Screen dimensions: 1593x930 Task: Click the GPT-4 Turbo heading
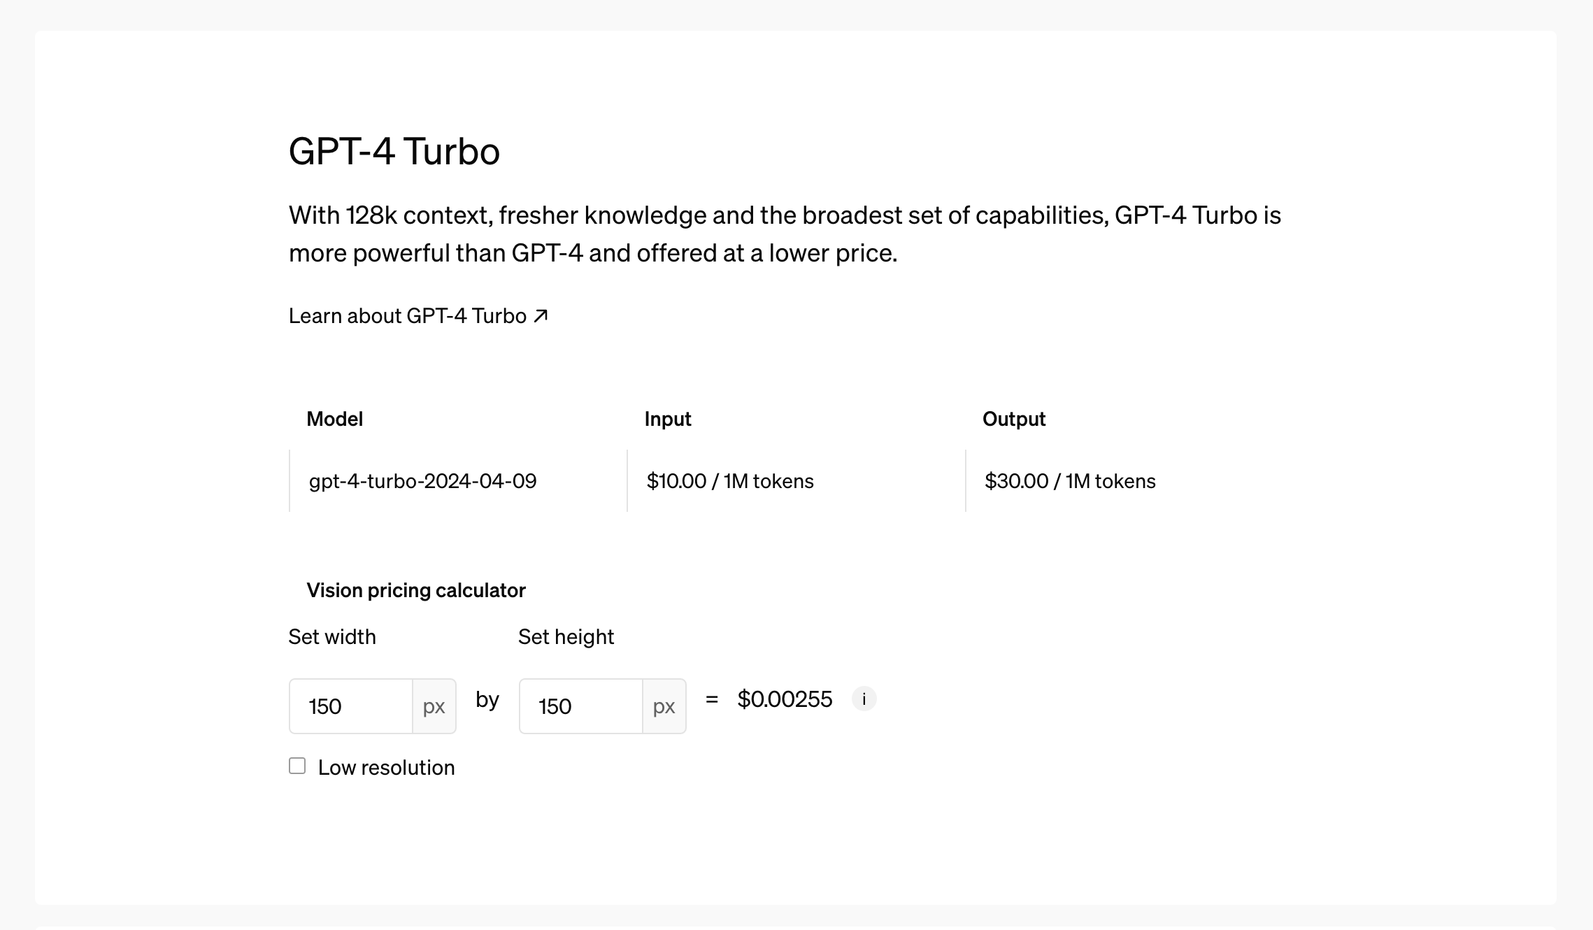pyautogui.click(x=394, y=151)
